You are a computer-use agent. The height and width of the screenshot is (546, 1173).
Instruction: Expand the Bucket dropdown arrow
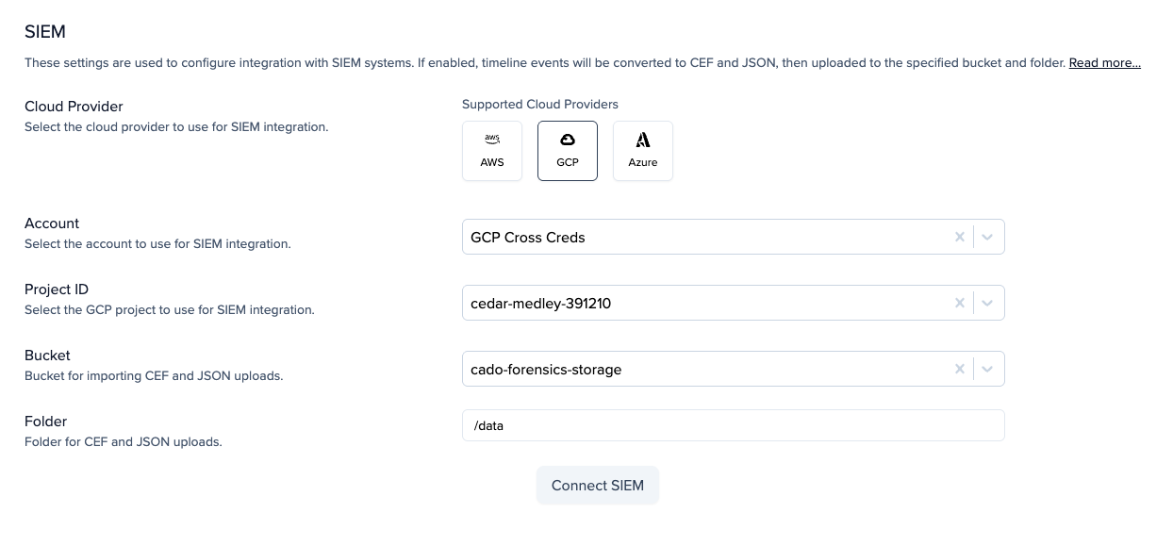(988, 369)
